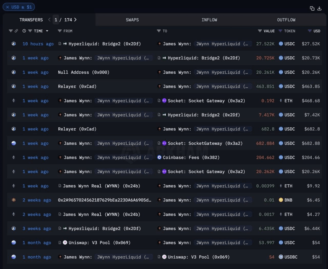Open James Wynn Real (WYNN) sender of 0.00399 ETH
The height and width of the screenshot is (269, 328).
pyautogui.click(x=101, y=186)
